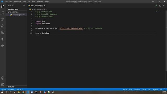
Task: Open the Accounts menu icon
Action: coord(3,78)
